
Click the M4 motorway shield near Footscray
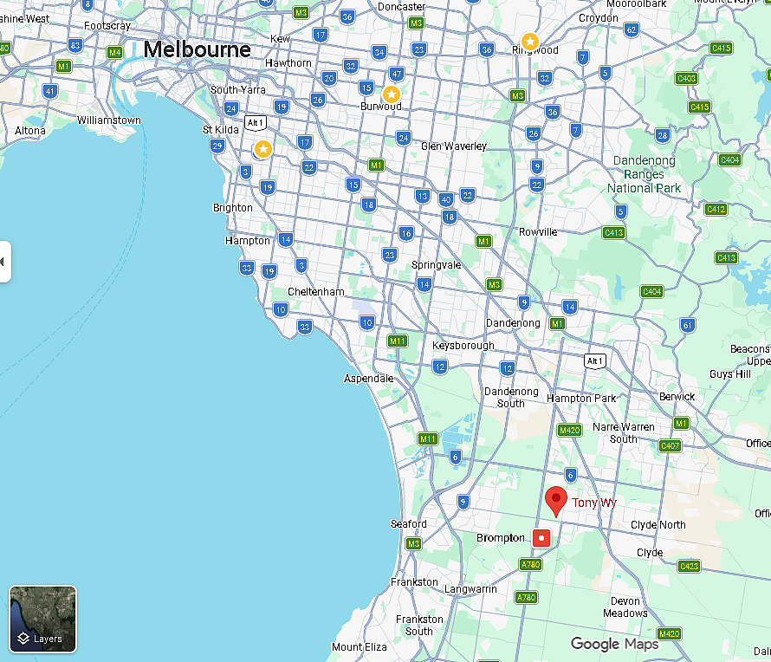114,52
